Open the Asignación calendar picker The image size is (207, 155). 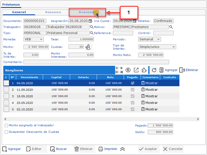click(x=90, y=21)
